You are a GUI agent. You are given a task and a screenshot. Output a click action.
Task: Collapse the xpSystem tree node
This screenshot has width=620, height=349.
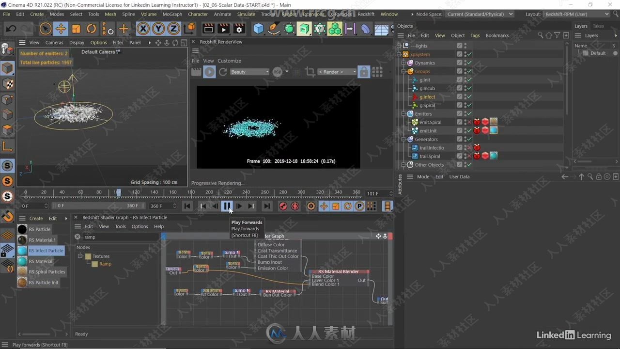(400, 54)
